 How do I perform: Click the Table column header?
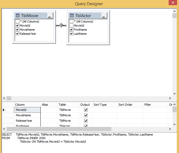[68, 105]
